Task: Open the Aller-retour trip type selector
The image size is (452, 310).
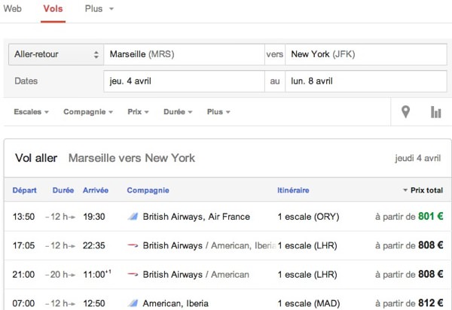Action: [56, 54]
